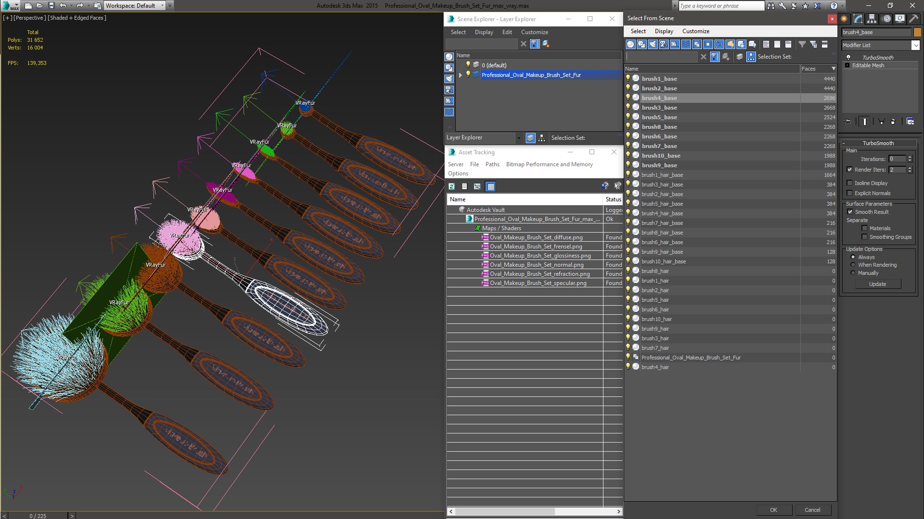Toggle Display Bone Objects filter in Select From Scene
This screenshot has height=519, width=924.
(x=719, y=44)
